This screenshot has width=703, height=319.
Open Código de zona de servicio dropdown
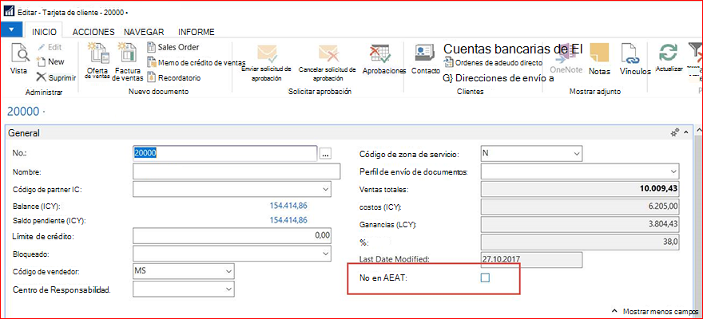pos(577,153)
